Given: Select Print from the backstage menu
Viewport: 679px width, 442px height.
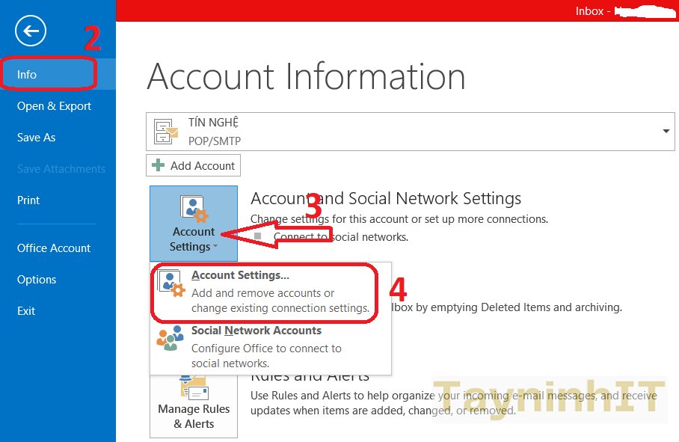Looking at the screenshot, I should coord(28,200).
